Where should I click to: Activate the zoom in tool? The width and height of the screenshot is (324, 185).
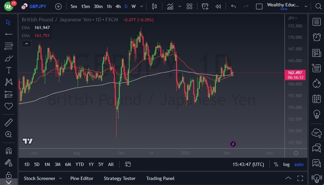coord(8,134)
